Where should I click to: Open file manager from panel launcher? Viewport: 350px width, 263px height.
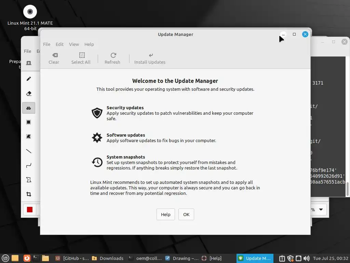pyautogui.click(x=45, y=258)
